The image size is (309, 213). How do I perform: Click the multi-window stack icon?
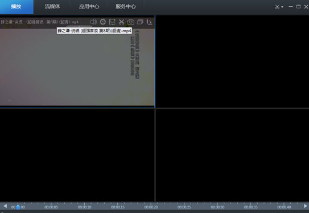[x=140, y=22]
